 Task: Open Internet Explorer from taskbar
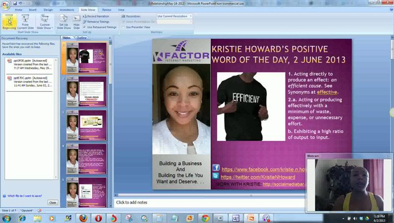coord(22,218)
